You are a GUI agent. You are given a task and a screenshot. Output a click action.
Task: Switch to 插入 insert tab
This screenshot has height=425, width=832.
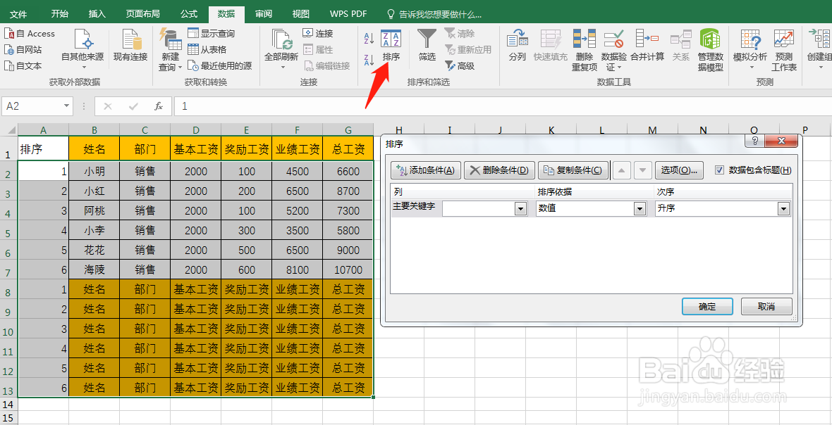click(x=97, y=14)
